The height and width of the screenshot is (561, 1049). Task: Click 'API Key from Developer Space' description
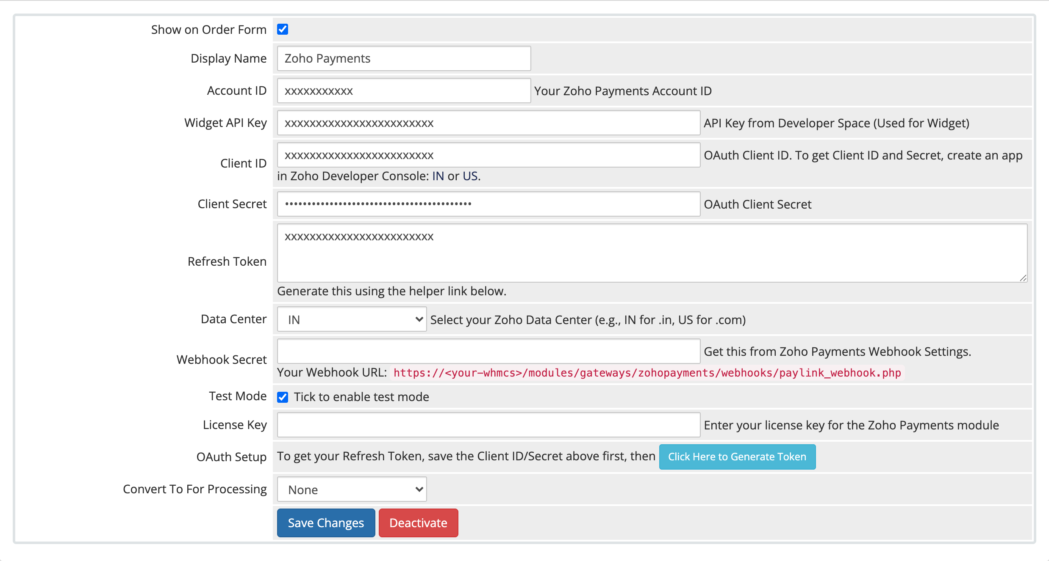(x=836, y=123)
